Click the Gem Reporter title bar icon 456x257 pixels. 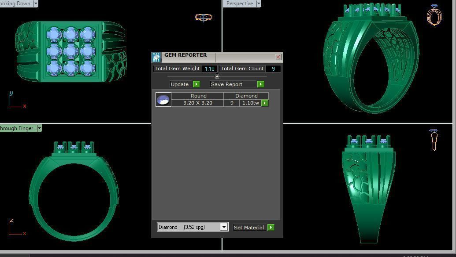(156, 57)
